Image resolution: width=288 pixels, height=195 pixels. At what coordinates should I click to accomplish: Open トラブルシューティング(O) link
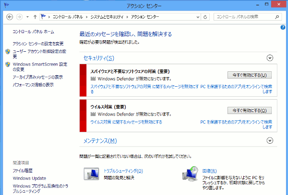(x=123, y=171)
